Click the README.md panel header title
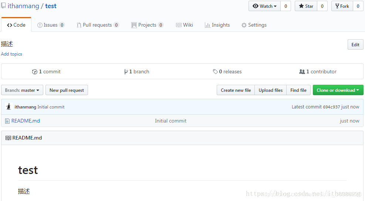The height and width of the screenshot is (201, 365). [27, 138]
